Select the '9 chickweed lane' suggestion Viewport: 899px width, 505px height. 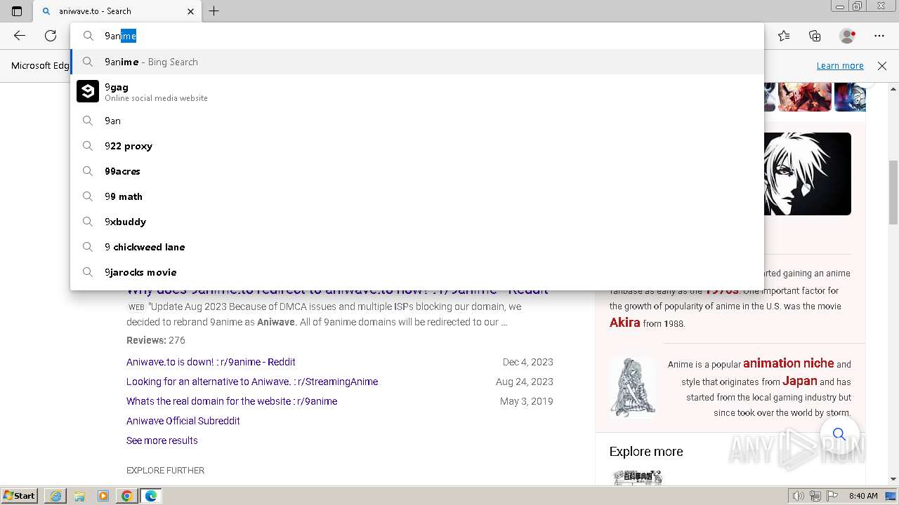click(x=417, y=247)
